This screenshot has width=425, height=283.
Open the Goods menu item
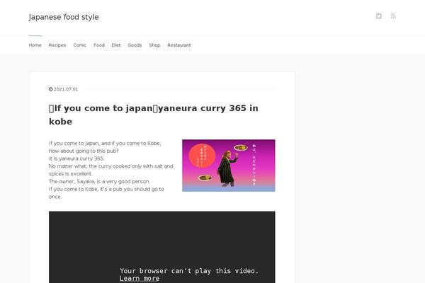point(135,45)
